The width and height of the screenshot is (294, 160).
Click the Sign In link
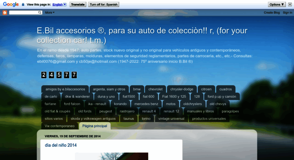click(x=288, y=12)
